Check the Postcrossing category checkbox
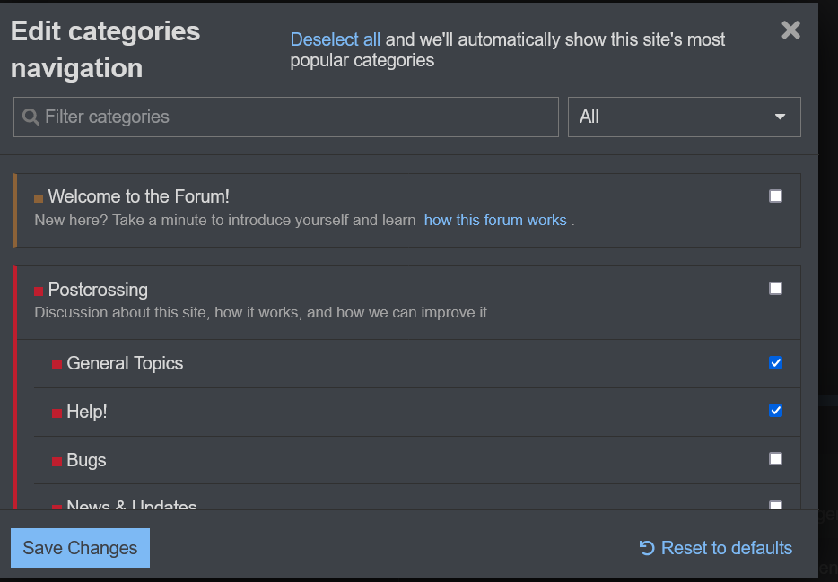The image size is (838, 582). tap(775, 288)
